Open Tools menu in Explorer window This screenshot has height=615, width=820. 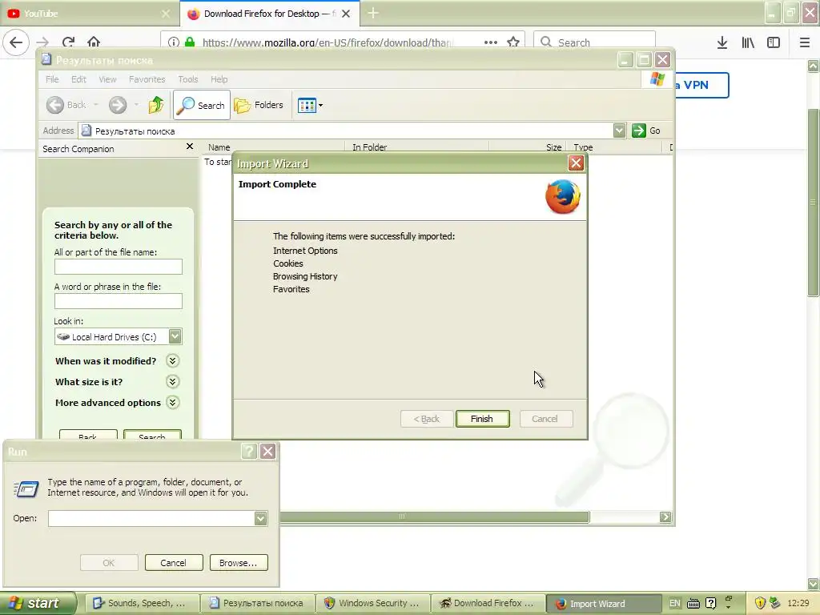pos(187,79)
